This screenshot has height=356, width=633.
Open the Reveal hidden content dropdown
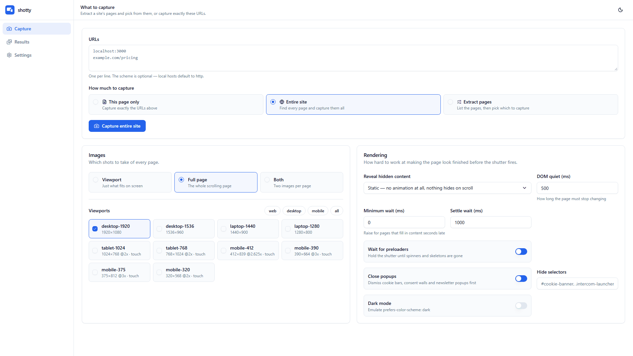coord(447,188)
